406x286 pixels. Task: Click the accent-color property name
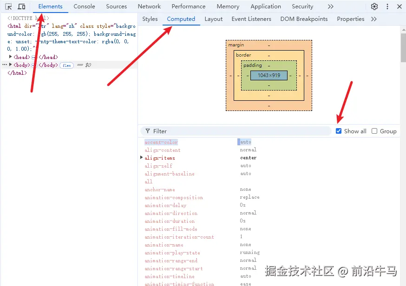coord(161,142)
